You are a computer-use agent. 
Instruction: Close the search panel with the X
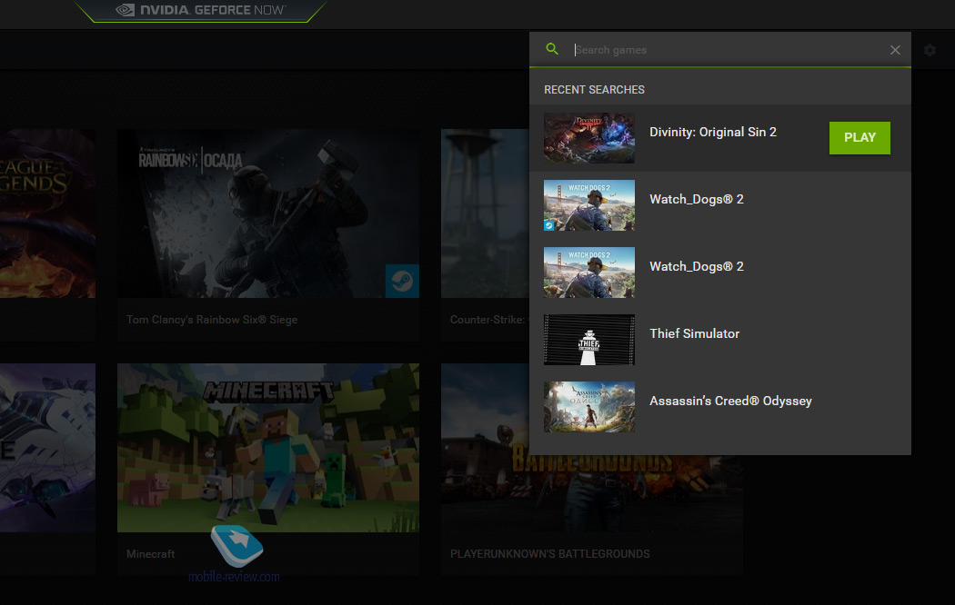coord(895,50)
